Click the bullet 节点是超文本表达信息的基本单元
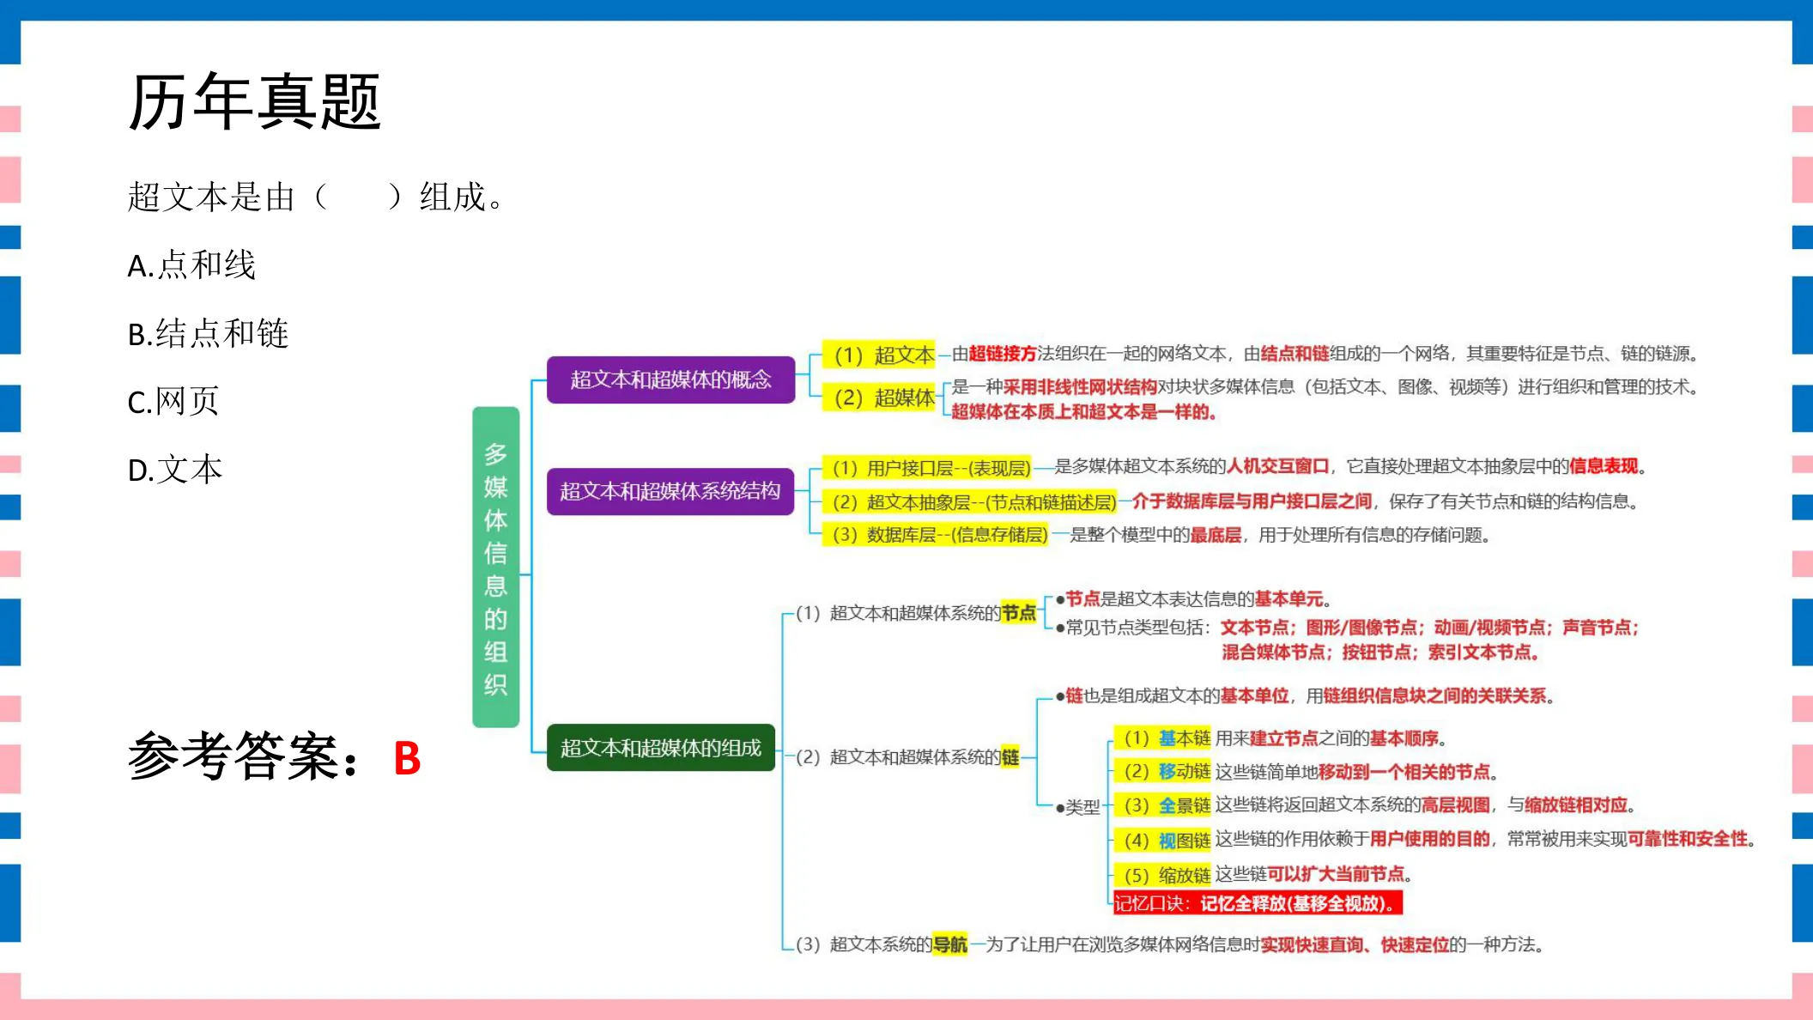The width and height of the screenshot is (1813, 1020). (x=1194, y=599)
